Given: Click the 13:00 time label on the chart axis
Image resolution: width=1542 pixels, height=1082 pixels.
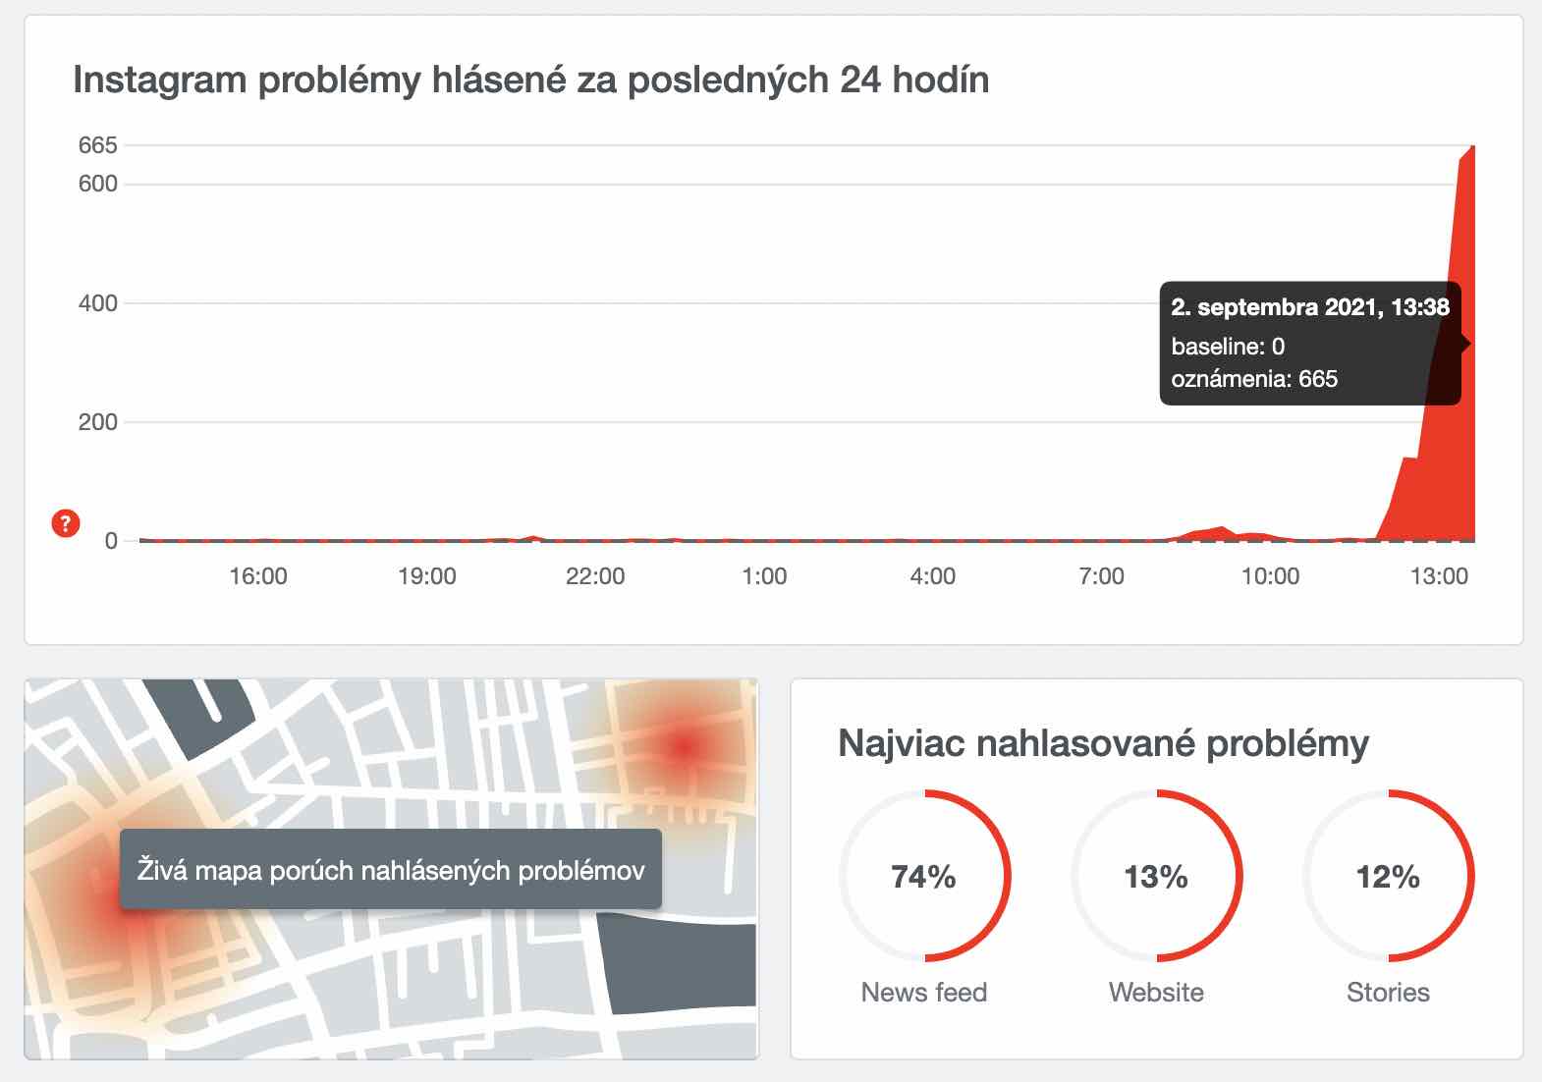Looking at the screenshot, I should pyautogui.click(x=1439, y=576).
